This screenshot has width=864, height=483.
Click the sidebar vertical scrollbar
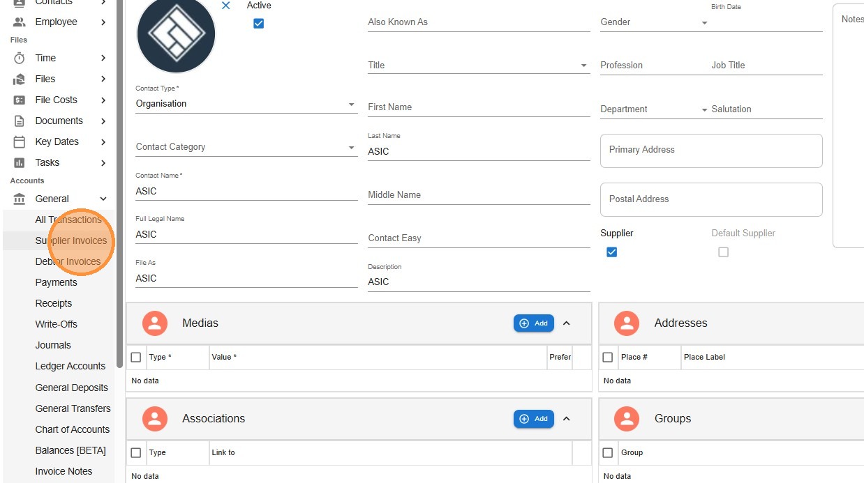(119, 184)
